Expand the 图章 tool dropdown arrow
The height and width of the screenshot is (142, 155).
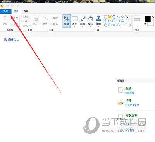pyautogui.click(x=98, y=26)
